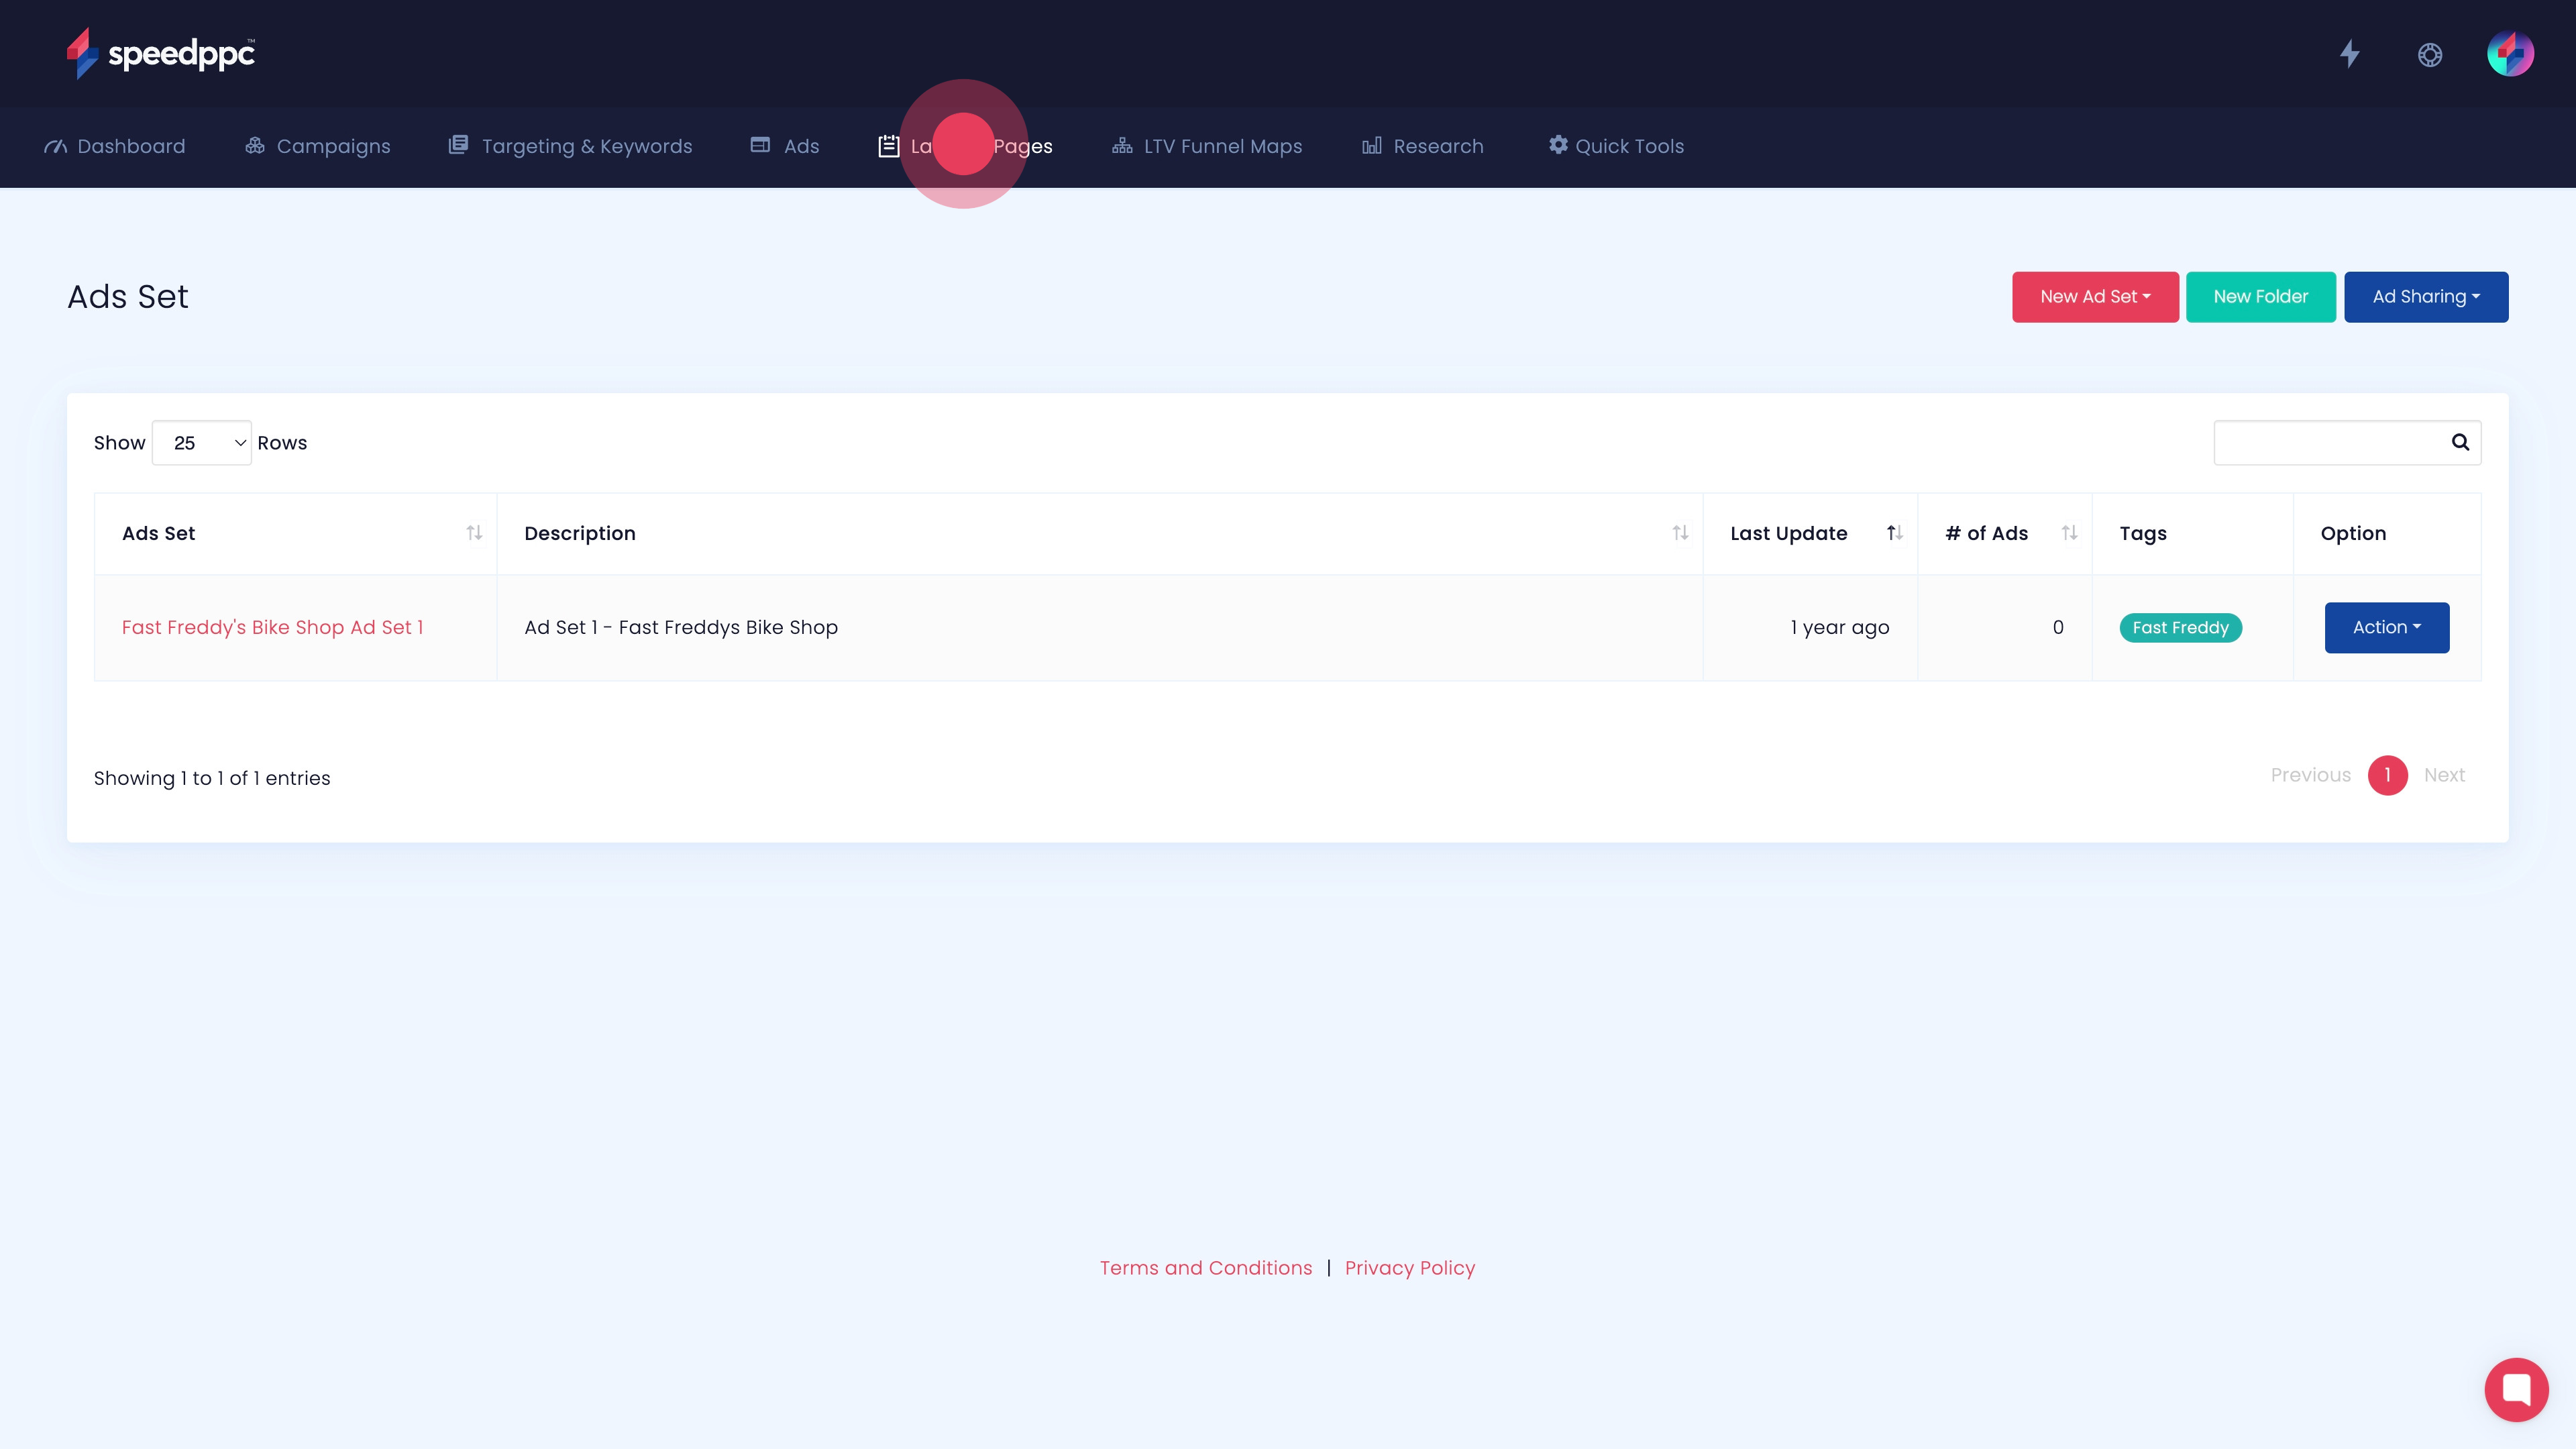
Task: Sort by Description column arrows
Action: click(x=1680, y=533)
